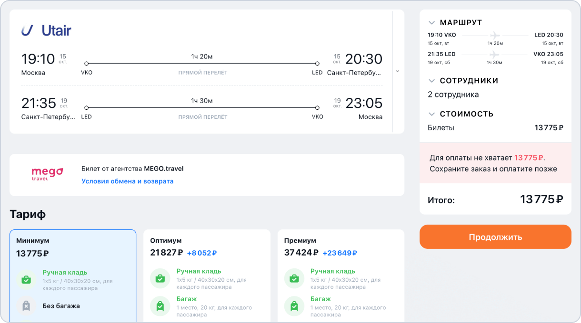The width and height of the screenshot is (581, 323).
Task: Click no-baggage icon in Минимум tariff
Action: (x=26, y=306)
